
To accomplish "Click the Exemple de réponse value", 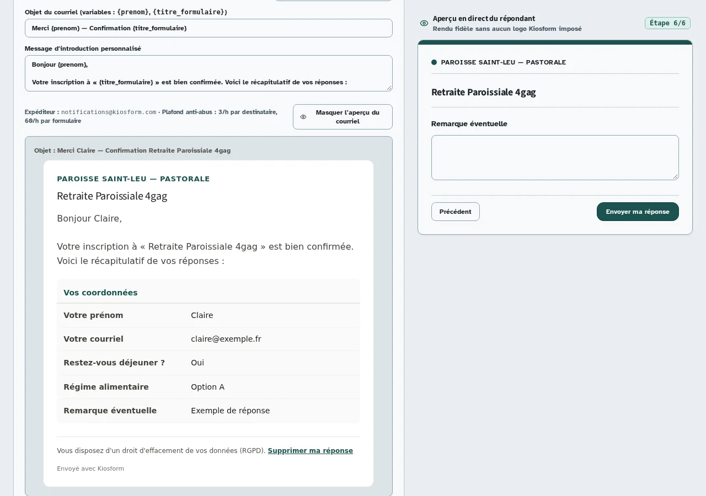I will pos(231,411).
